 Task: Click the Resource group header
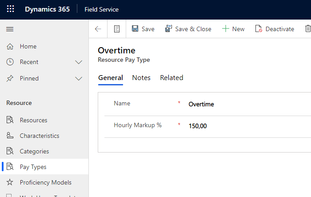(19, 103)
